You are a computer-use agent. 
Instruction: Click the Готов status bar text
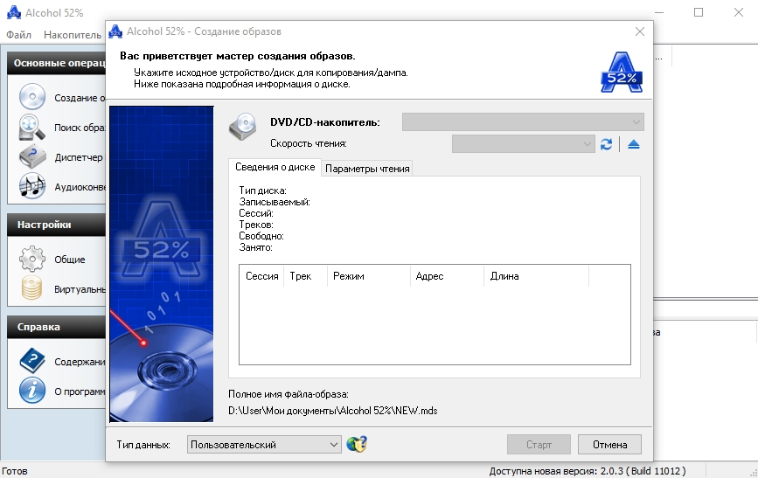[15, 471]
